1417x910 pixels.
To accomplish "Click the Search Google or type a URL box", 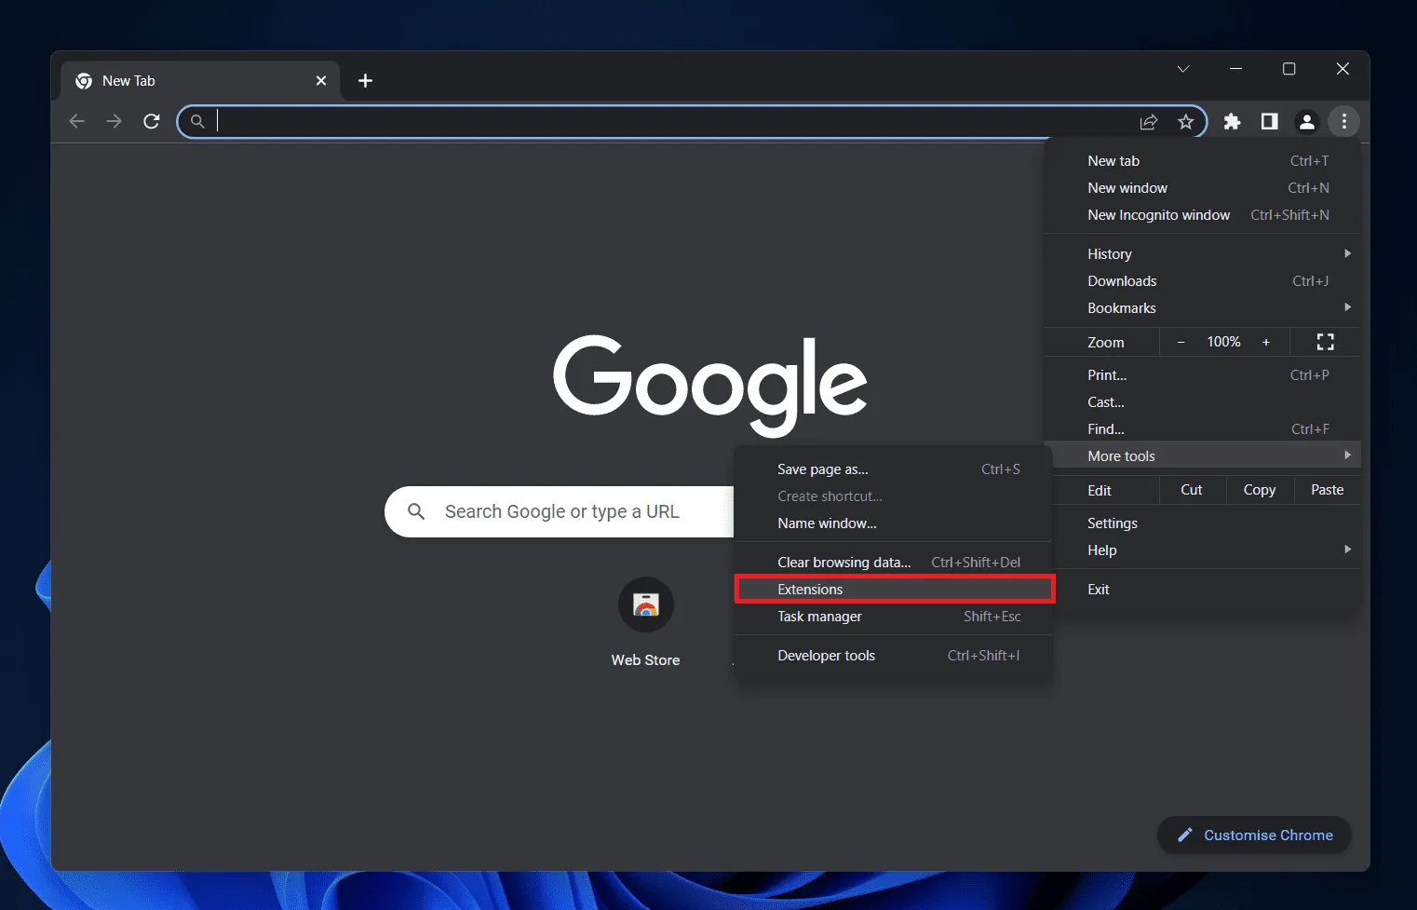I will pos(560,511).
